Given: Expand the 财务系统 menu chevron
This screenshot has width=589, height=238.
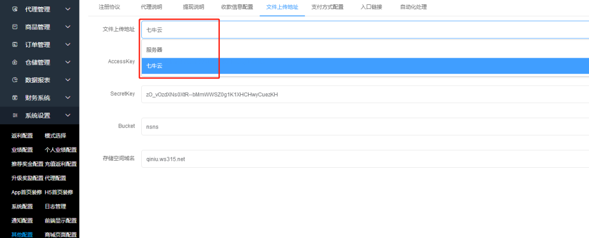Looking at the screenshot, I should click(68, 97).
